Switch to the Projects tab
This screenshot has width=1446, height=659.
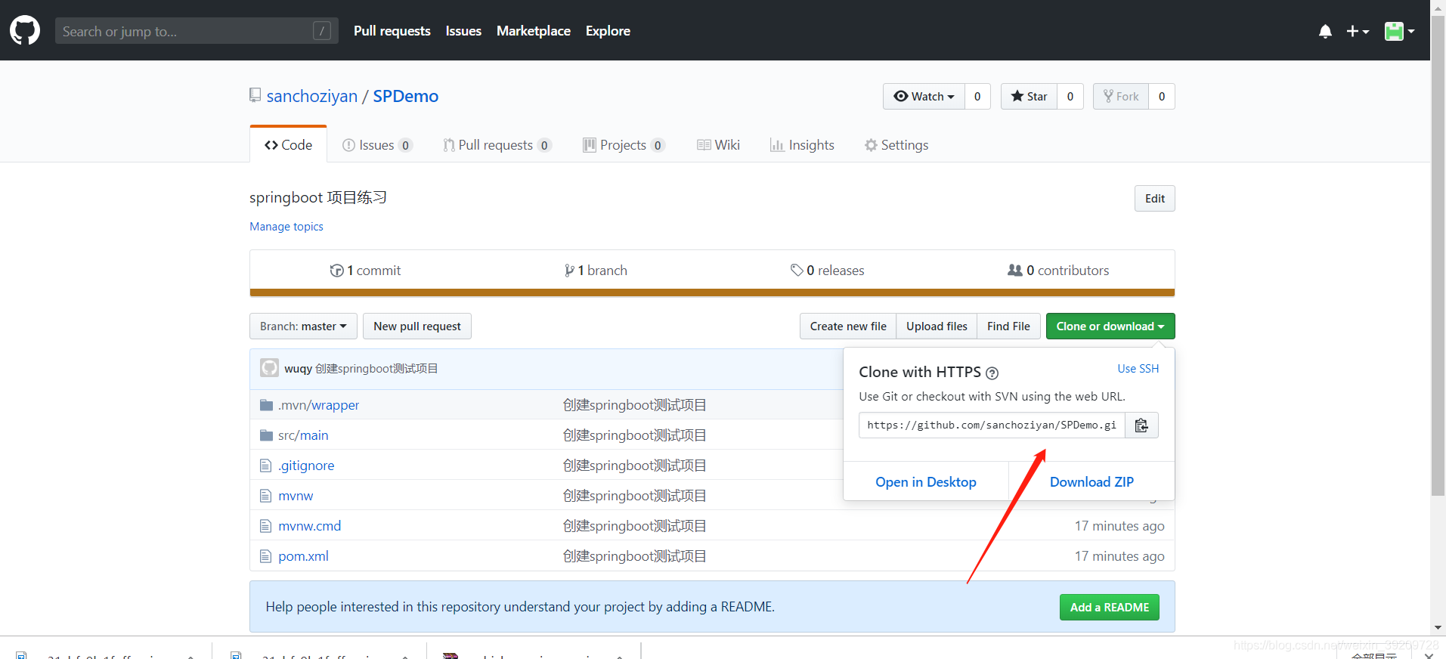coord(624,145)
